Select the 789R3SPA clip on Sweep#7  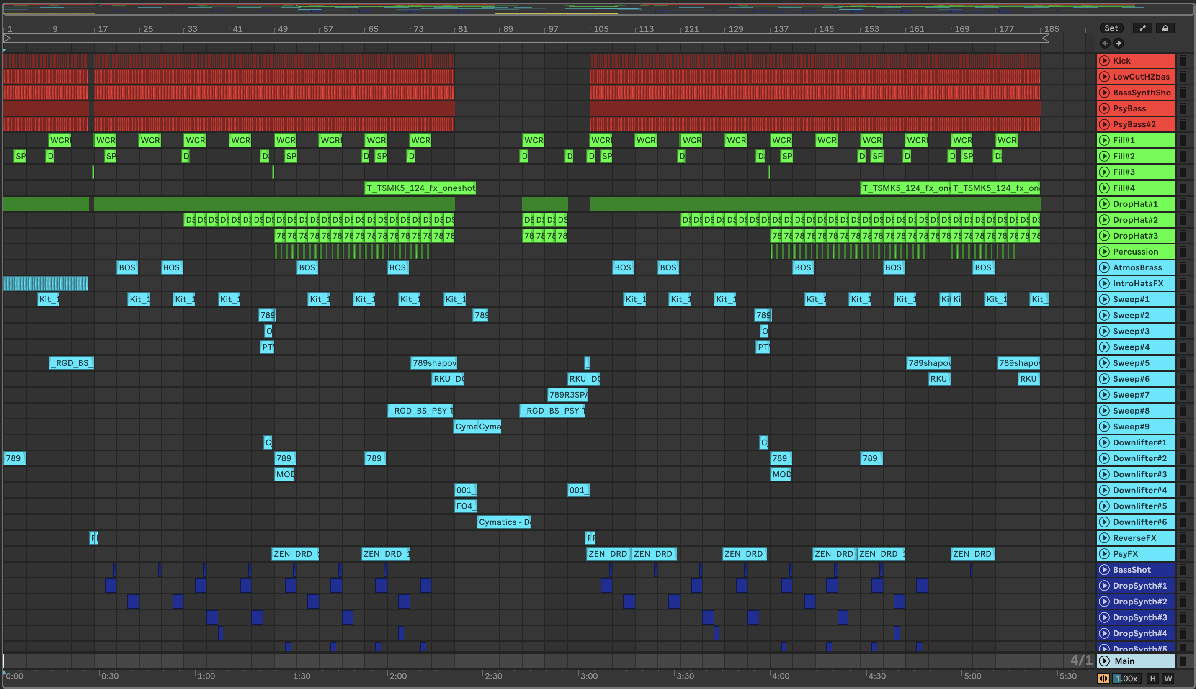567,395
